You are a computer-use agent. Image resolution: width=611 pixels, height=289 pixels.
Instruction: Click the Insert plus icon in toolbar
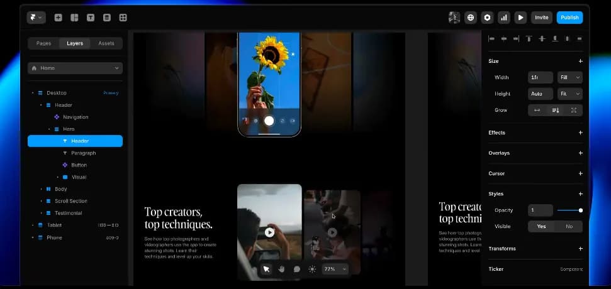58,18
